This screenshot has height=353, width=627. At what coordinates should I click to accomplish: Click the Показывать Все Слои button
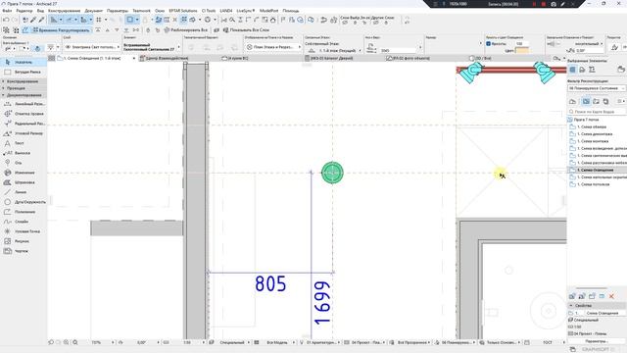[246, 30]
